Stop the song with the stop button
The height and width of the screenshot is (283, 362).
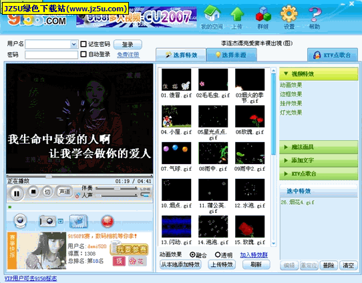click(33, 192)
